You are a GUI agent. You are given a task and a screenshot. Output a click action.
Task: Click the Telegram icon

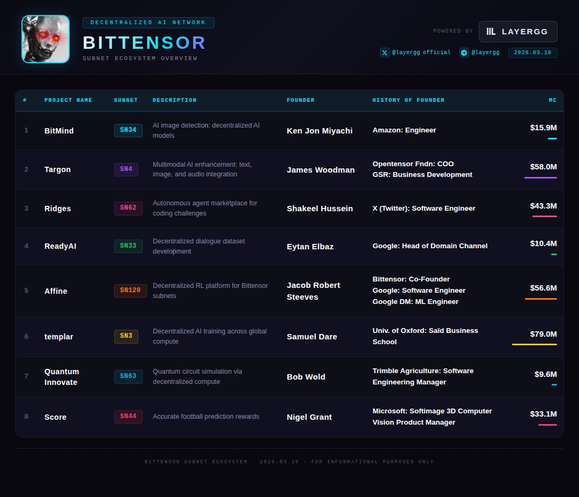(464, 53)
